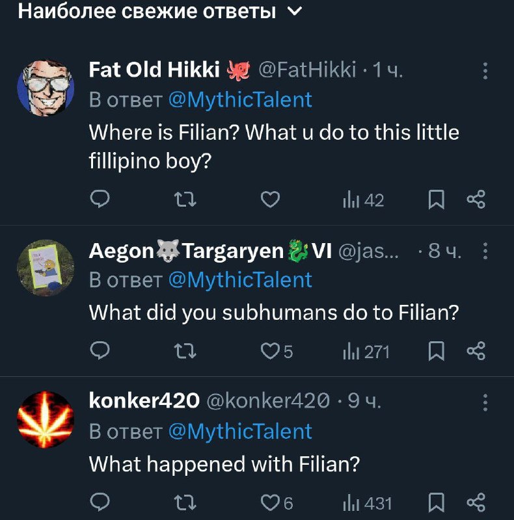Viewport: 514px width, 520px height.
Task: Open the @MythicTalent link in konker420's reply
Action: click(240, 431)
